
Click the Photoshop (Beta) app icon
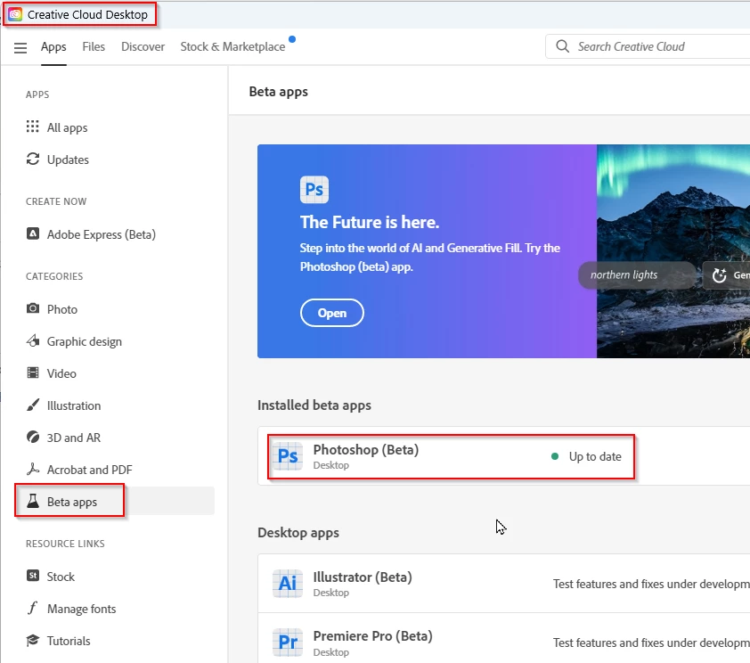pos(288,456)
